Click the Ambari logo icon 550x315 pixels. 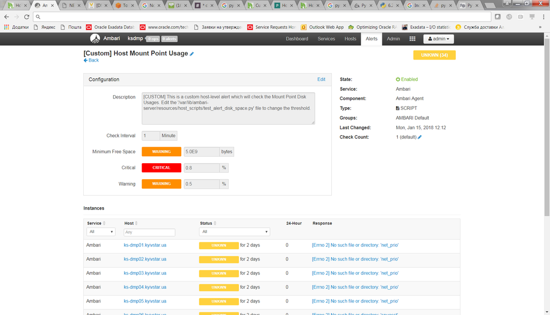pyautogui.click(x=95, y=38)
